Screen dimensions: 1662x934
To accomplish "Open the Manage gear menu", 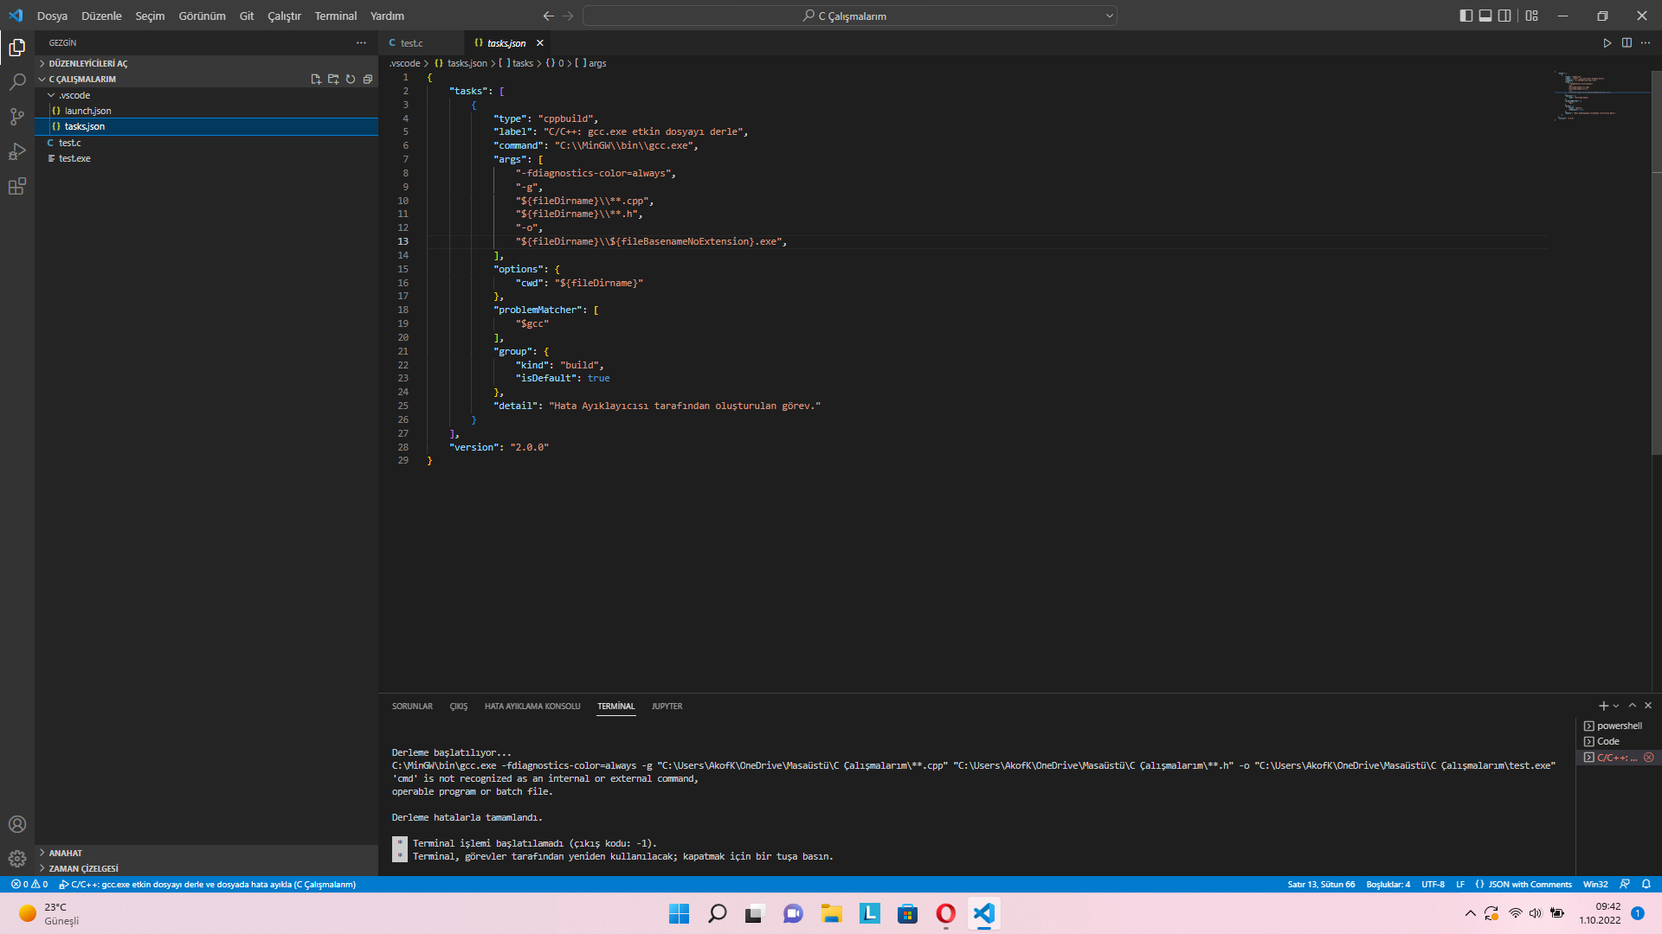I will [17, 859].
